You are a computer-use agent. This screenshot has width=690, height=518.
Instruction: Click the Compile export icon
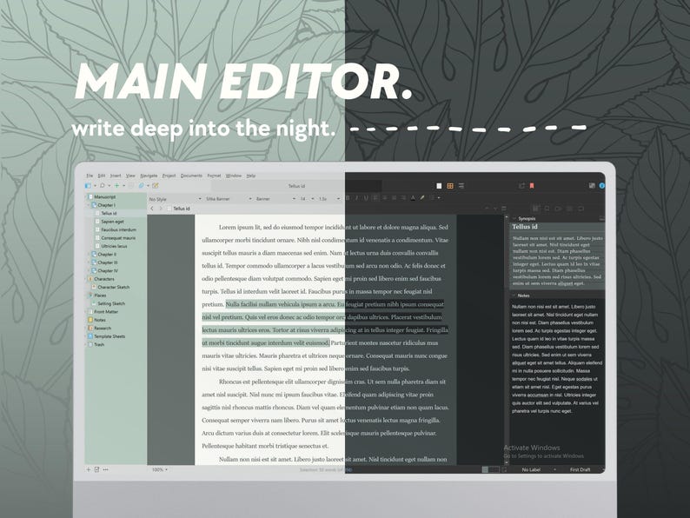(521, 186)
